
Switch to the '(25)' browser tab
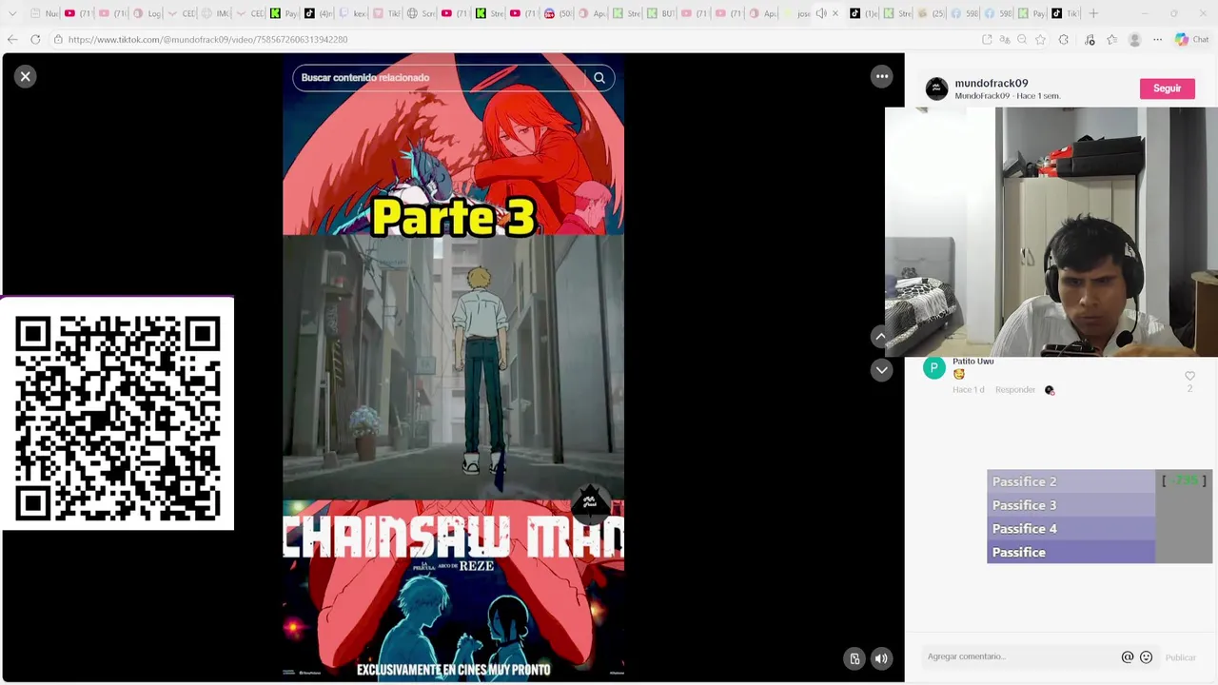930,13
